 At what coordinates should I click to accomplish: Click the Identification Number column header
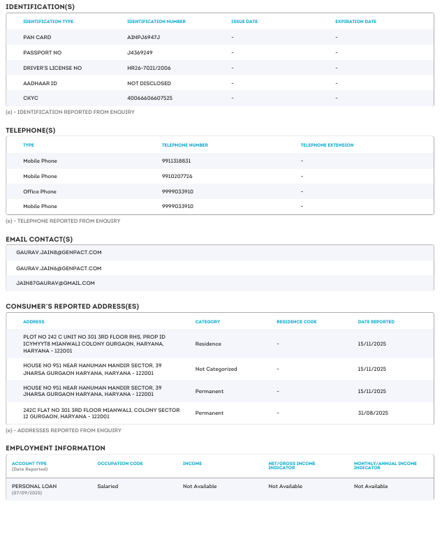point(156,22)
